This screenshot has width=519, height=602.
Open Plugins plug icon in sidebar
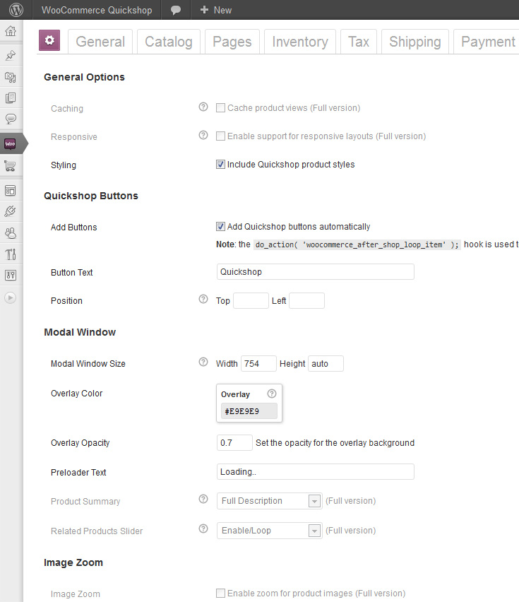click(11, 211)
